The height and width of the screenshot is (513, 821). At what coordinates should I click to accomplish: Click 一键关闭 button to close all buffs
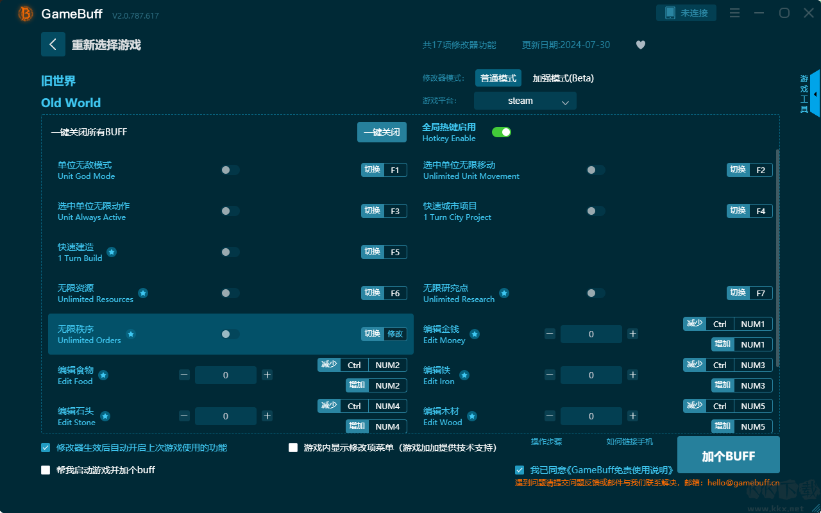tap(382, 132)
